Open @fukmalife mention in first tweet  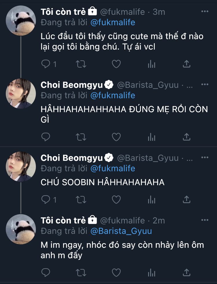tap(113, 22)
